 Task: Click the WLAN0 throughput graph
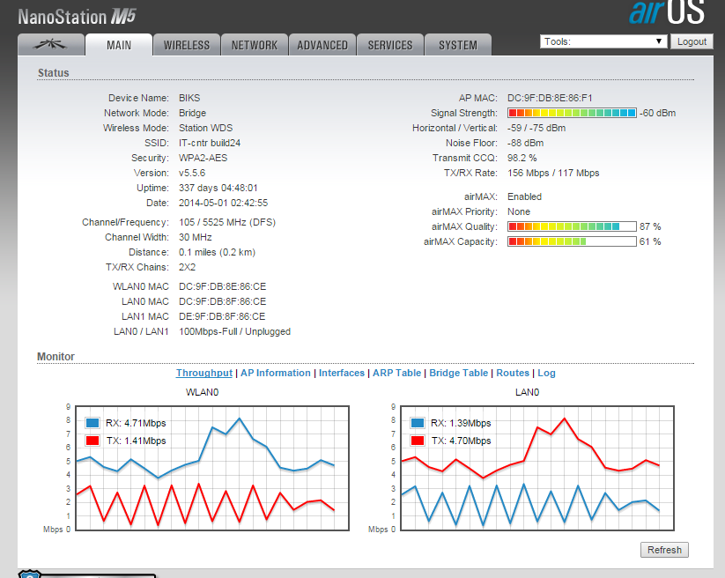tap(212, 468)
